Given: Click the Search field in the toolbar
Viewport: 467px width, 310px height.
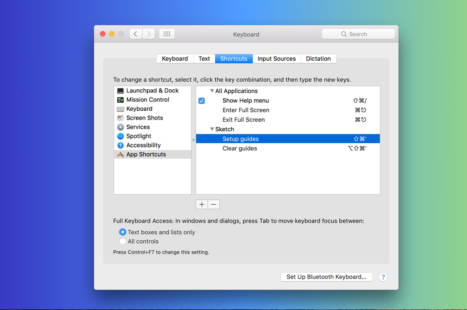Looking at the screenshot, I should 358,34.
